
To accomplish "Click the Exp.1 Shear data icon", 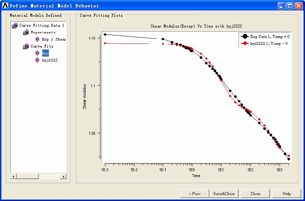I will pyautogui.click(x=37, y=39).
